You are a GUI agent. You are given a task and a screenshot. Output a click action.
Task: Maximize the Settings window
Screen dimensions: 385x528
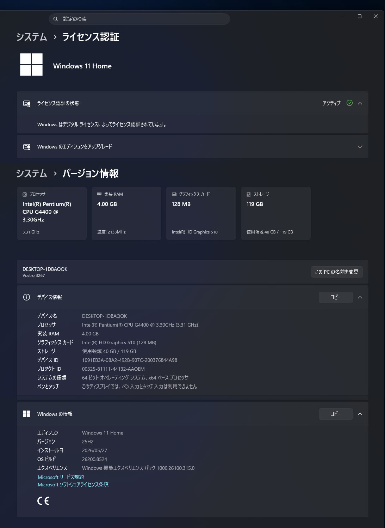[x=360, y=16]
